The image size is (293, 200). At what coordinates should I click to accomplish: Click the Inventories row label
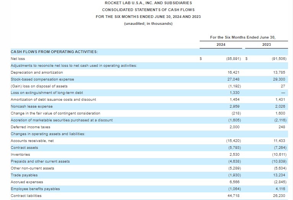[20, 154]
